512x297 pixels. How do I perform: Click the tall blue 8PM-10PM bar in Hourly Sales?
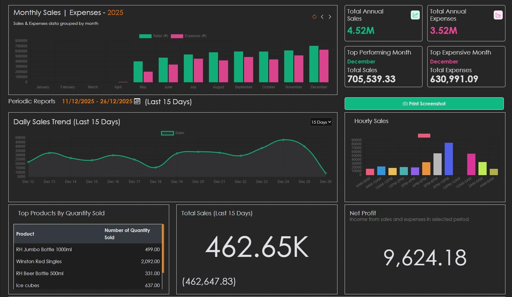[448, 159]
